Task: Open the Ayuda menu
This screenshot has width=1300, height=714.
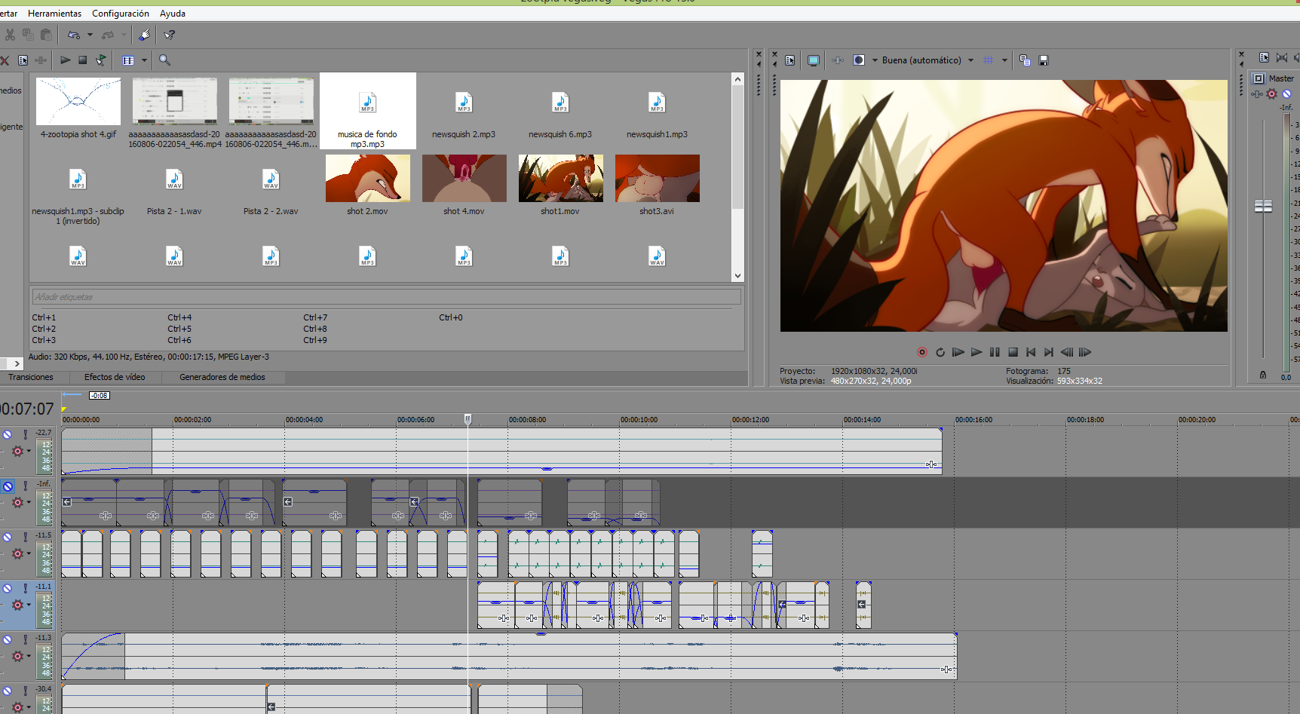Action: (173, 14)
